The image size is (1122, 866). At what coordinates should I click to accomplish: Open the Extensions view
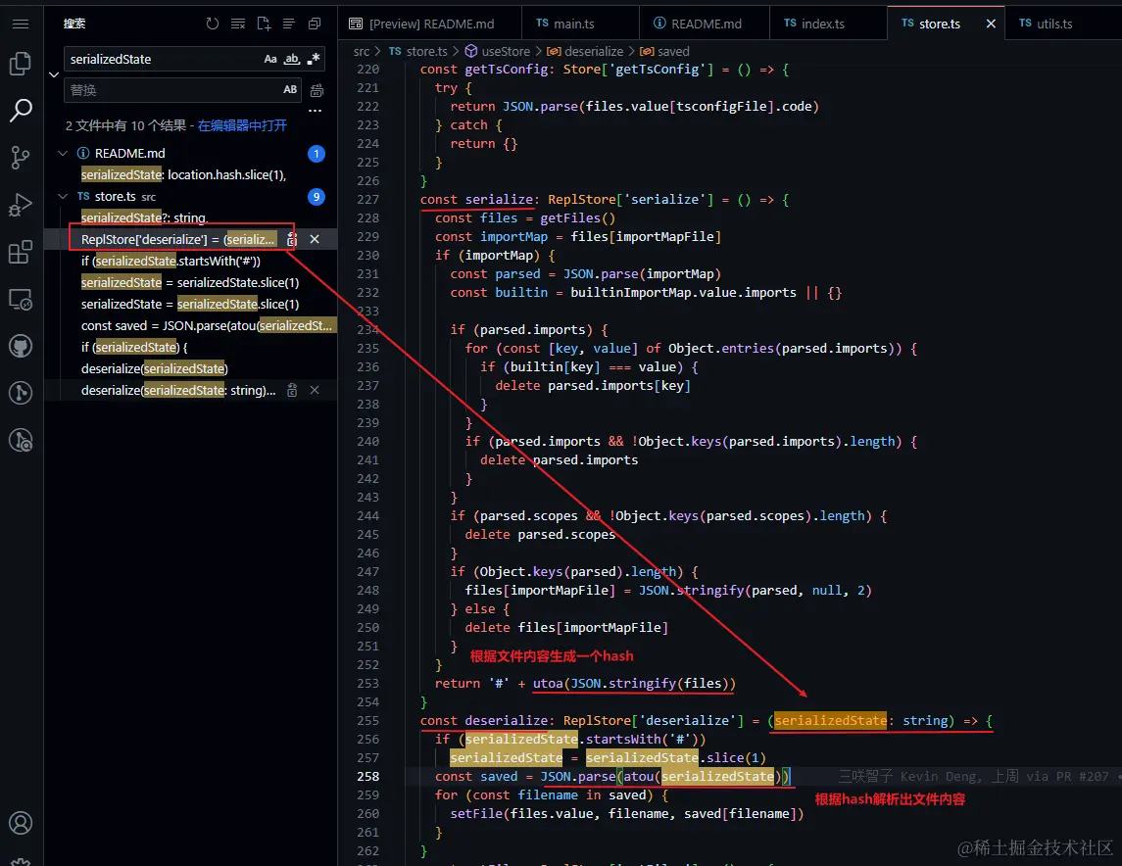[x=21, y=252]
